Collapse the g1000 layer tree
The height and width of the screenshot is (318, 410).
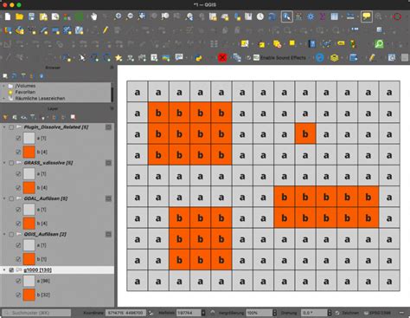click(4, 270)
